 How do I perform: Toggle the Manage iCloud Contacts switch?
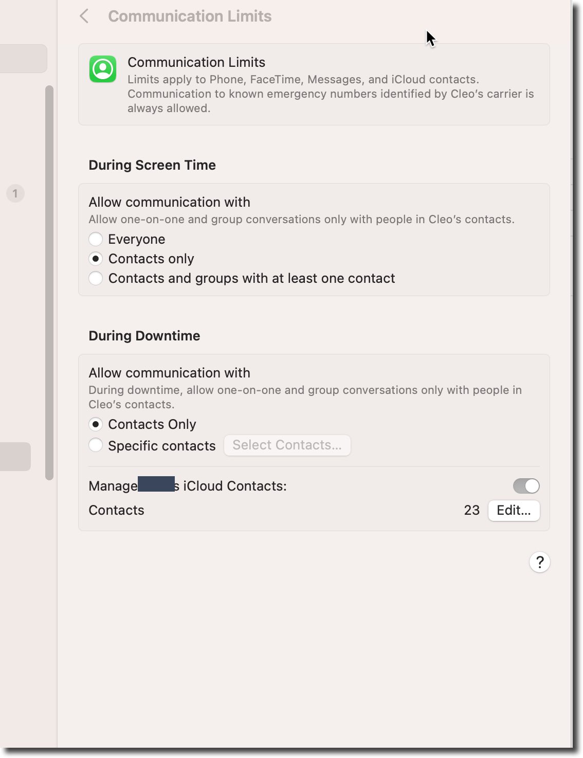pyautogui.click(x=526, y=486)
